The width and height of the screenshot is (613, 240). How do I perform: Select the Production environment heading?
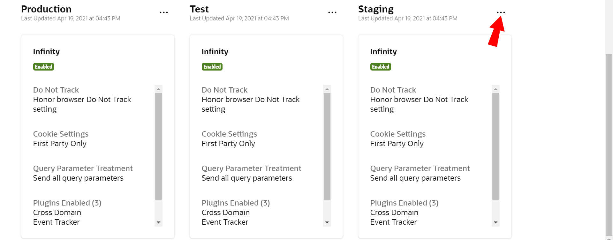tap(46, 9)
